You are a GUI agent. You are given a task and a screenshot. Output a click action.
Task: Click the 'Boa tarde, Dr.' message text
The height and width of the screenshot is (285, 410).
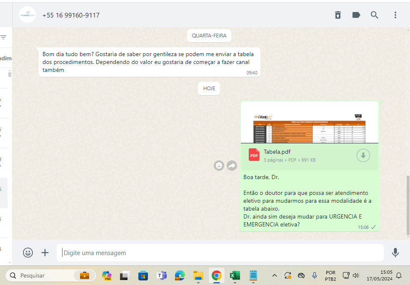[261, 177]
